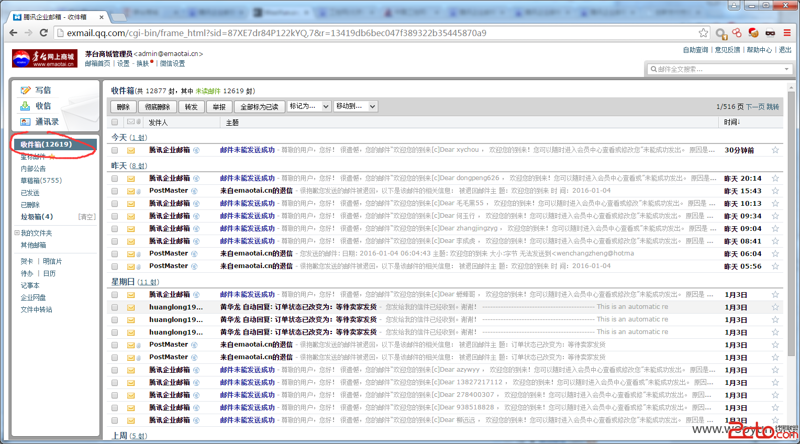800x444 pixels.
Task: Select the 腾讯企业邮箱 browser tab
Action: click(x=59, y=17)
